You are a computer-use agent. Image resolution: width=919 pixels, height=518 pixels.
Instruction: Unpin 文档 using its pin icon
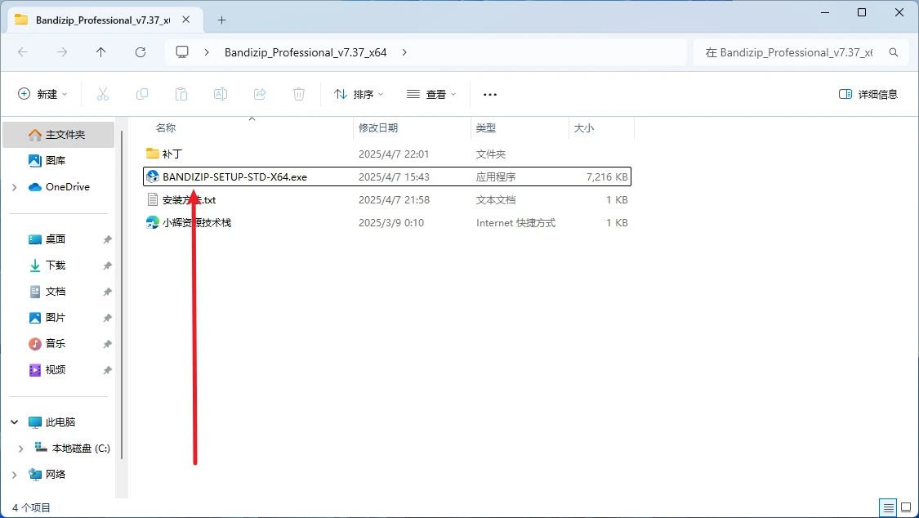107,292
